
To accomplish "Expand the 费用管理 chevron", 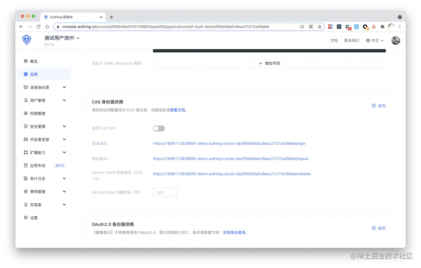I will tap(64, 192).
